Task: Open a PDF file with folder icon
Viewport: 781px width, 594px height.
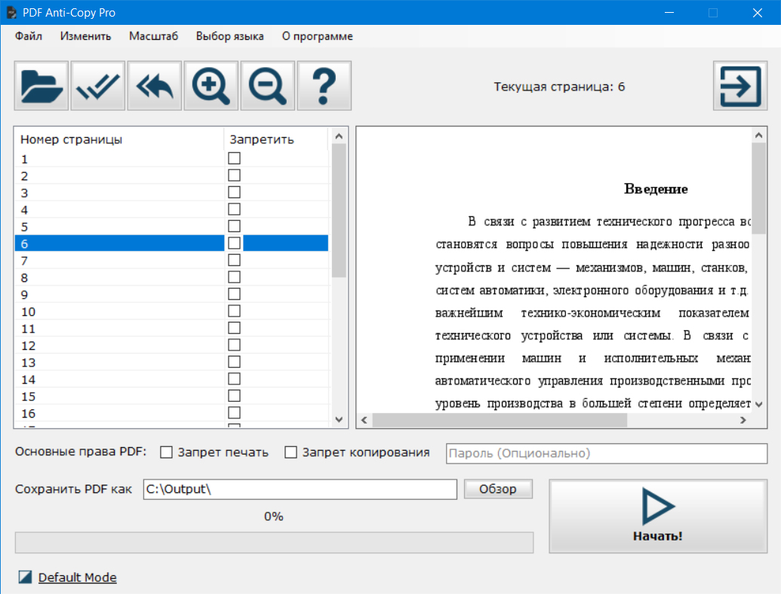Action: [x=42, y=87]
